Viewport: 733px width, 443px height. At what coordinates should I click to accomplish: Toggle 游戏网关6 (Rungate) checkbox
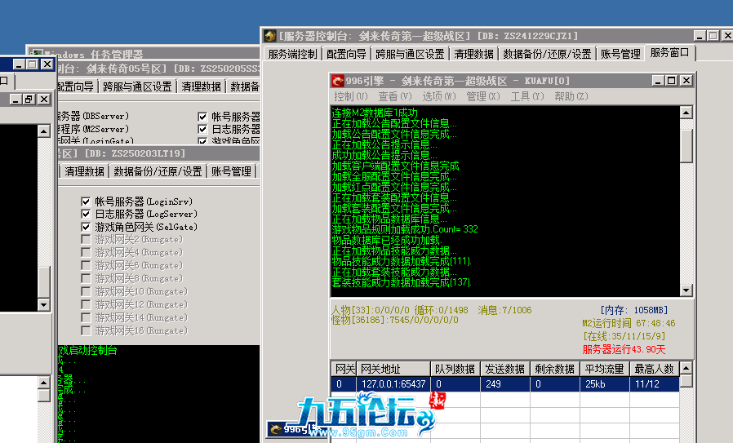point(86,265)
